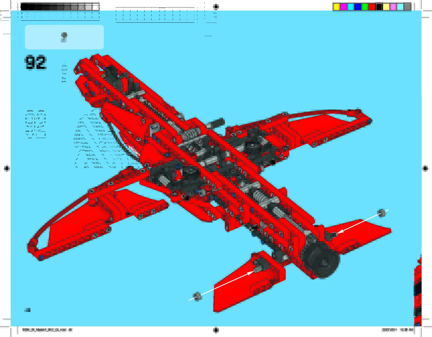The height and width of the screenshot is (337, 432).
Task: Click the red swatch in the color bar
Action: 372,7
